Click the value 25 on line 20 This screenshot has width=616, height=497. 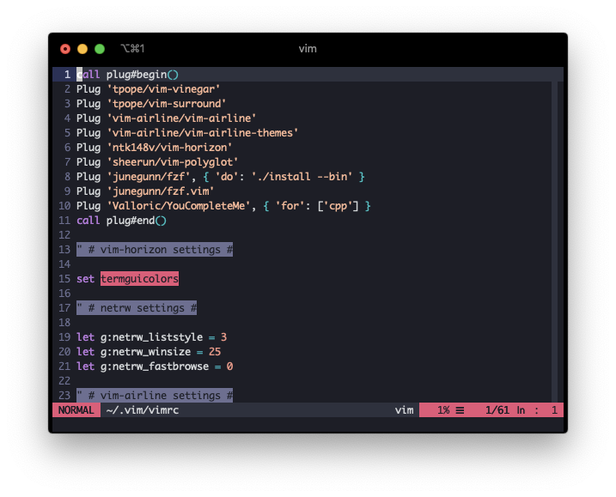tap(215, 352)
